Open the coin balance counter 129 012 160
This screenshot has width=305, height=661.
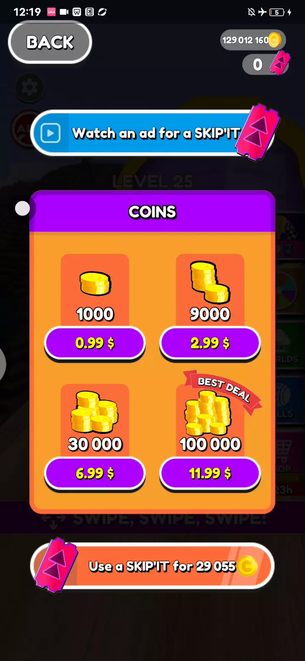tap(253, 40)
